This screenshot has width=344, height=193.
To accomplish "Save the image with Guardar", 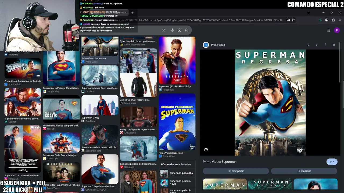I will 304,171.
